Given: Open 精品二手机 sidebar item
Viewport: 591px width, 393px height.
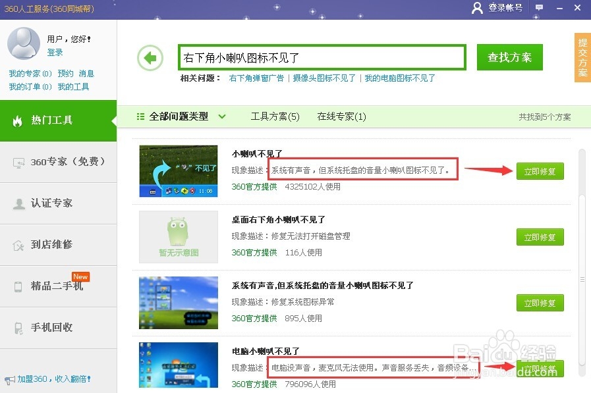Looking at the screenshot, I should click(59, 286).
